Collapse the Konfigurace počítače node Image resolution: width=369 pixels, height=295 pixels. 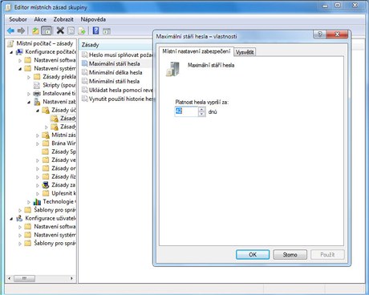(11, 52)
